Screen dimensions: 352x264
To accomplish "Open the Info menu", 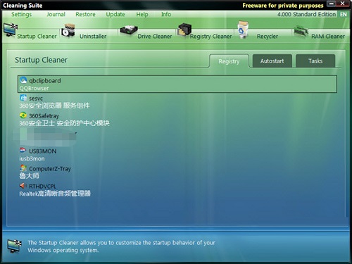I will coord(166,14).
